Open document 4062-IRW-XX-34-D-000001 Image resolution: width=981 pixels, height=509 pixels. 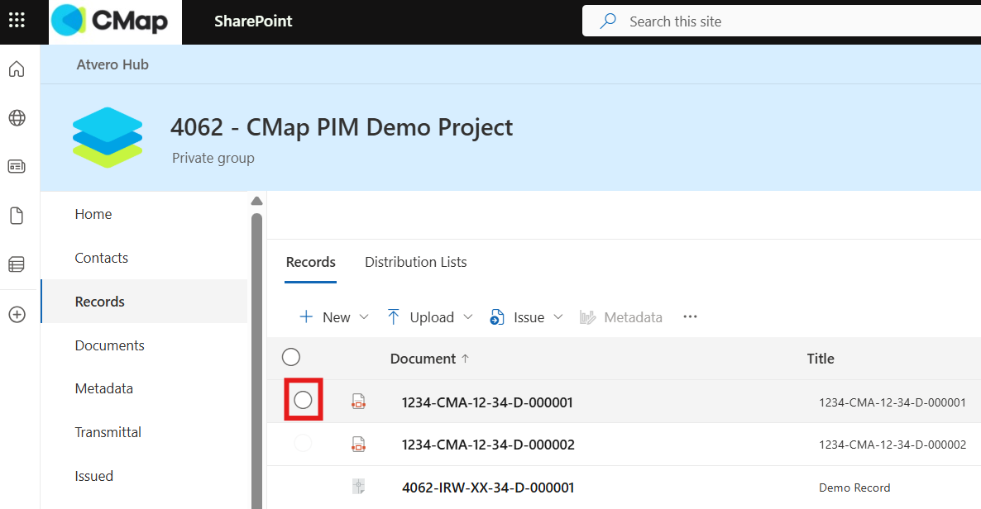[488, 488]
